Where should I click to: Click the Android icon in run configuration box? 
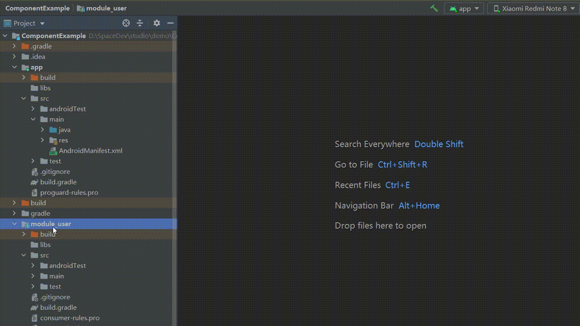coord(453,8)
